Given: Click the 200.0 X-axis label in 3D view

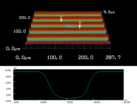Looking at the screenshot, I should pyautogui.click(x=86, y=57).
